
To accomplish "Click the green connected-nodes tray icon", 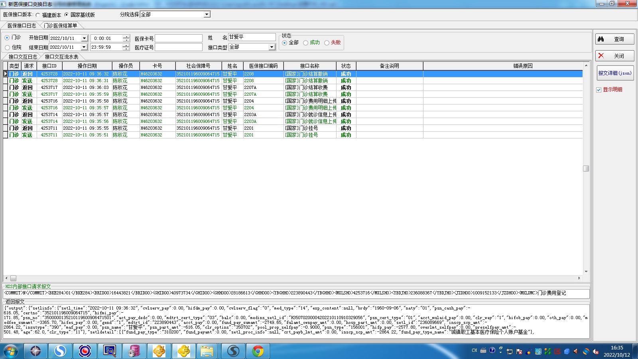I will pyautogui.click(x=548, y=351).
